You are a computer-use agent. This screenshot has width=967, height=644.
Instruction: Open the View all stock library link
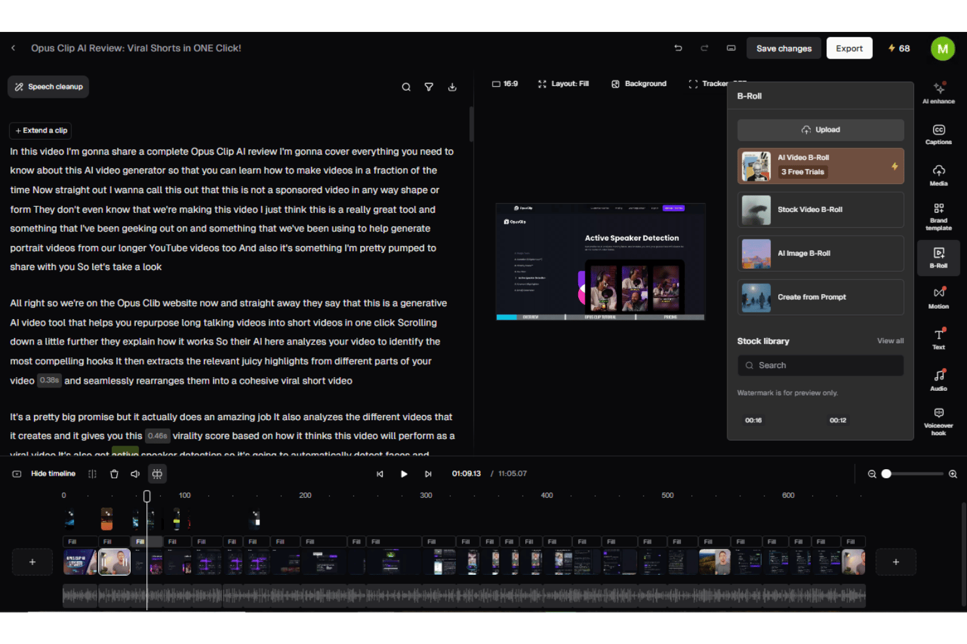point(891,341)
